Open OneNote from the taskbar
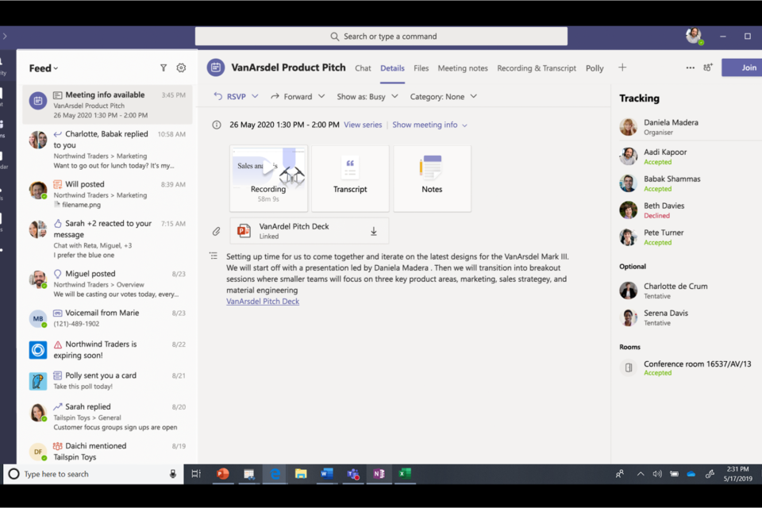Image resolution: width=762 pixels, height=508 pixels. [x=379, y=474]
